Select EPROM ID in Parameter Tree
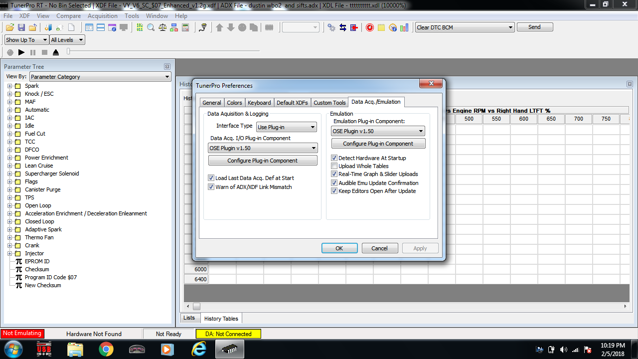 point(37,261)
